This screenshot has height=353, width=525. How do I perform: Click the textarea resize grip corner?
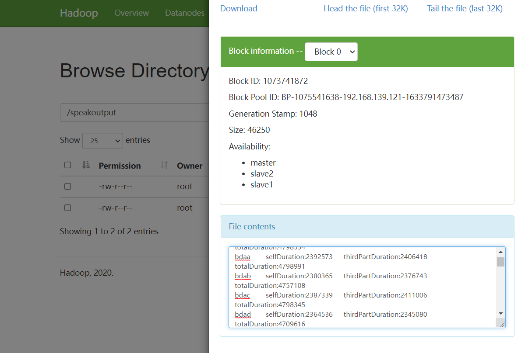501,324
